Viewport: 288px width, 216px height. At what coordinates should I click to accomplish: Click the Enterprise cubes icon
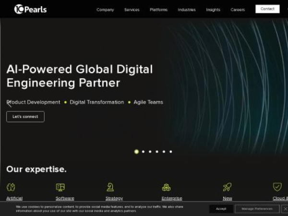point(166,187)
